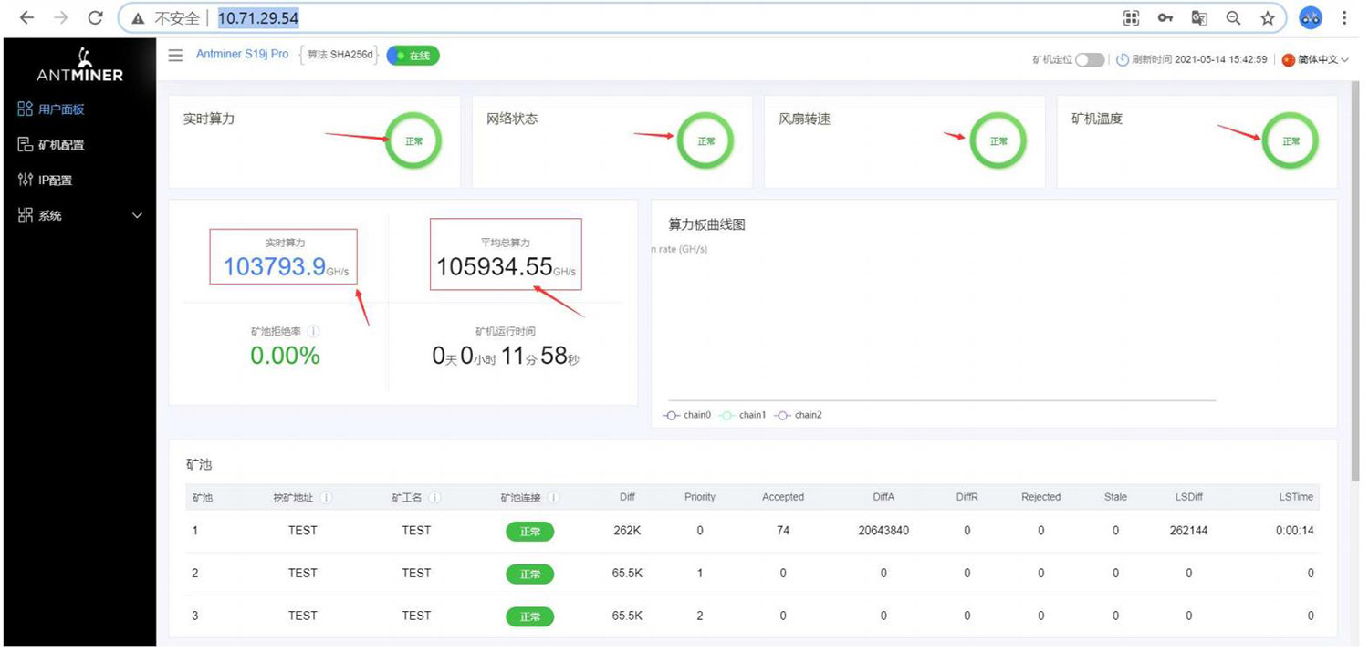Click the password key icon in address bar
This screenshot has width=1369, height=652.
pyautogui.click(x=1165, y=17)
